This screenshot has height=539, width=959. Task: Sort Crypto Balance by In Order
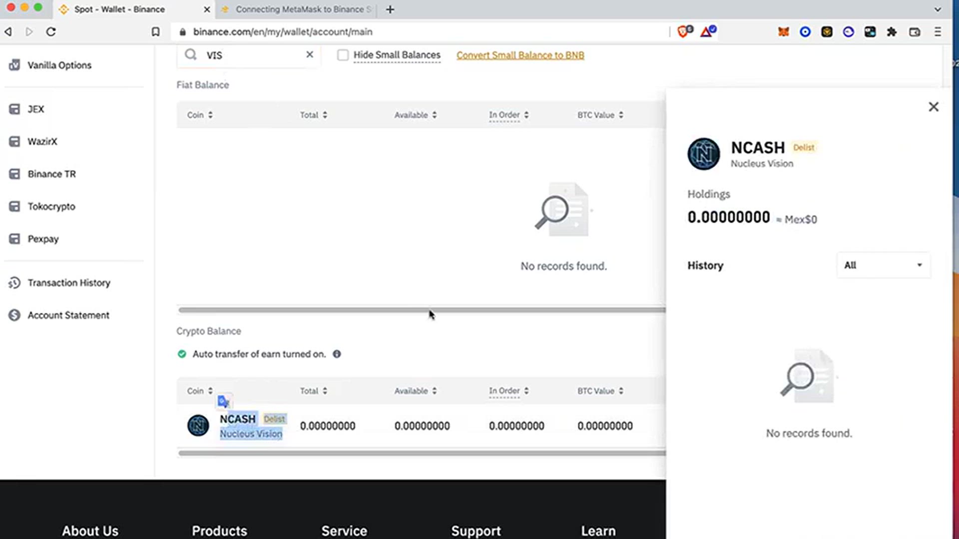click(508, 391)
